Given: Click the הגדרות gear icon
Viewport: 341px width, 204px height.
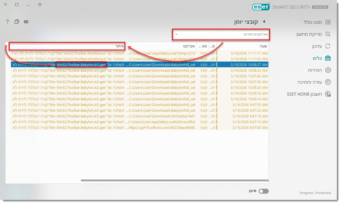Looking at the screenshot, I should pyautogui.click(x=328, y=70).
